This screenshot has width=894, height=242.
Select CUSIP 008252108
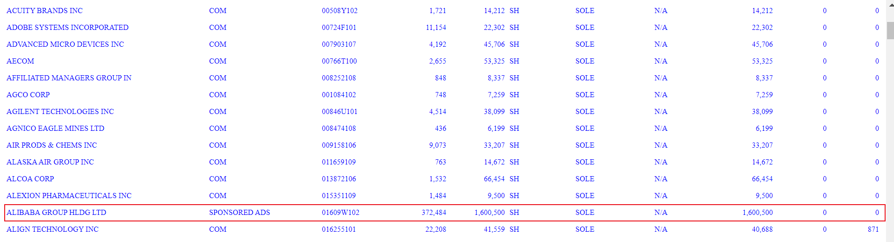339,78
